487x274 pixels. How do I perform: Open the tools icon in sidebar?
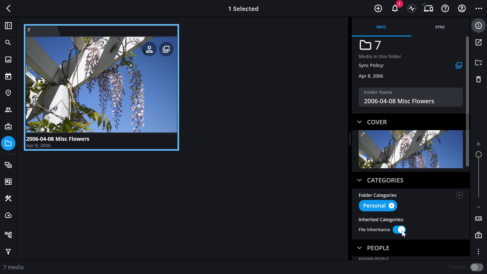pos(8,198)
